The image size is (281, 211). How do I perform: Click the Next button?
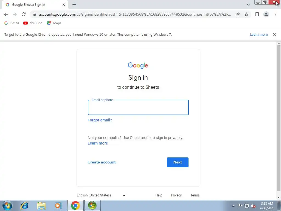click(x=178, y=162)
